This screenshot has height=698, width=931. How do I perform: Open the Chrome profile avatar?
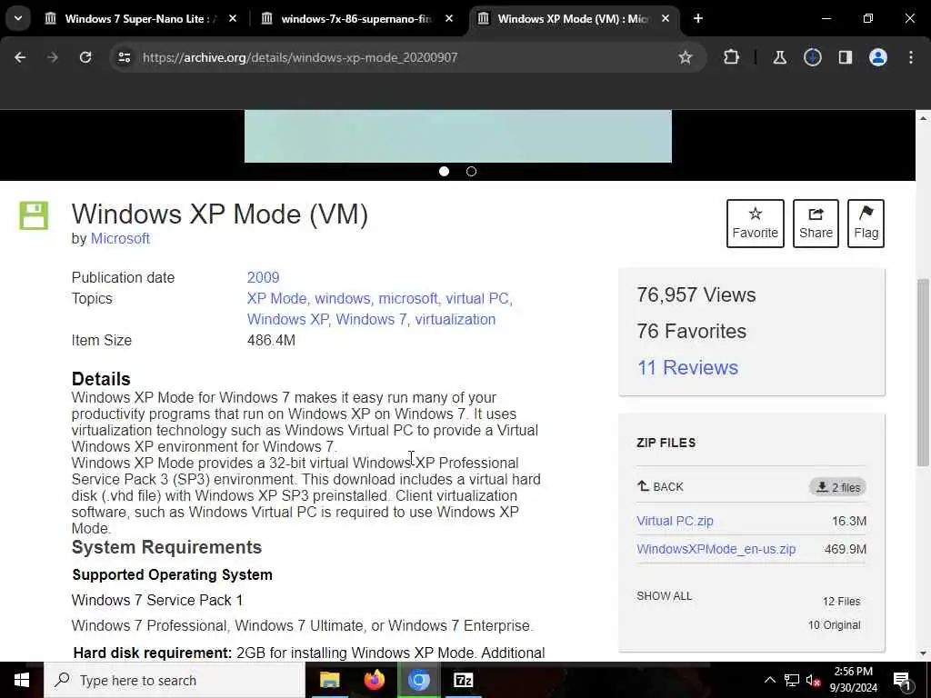click(x=877, y=57)
